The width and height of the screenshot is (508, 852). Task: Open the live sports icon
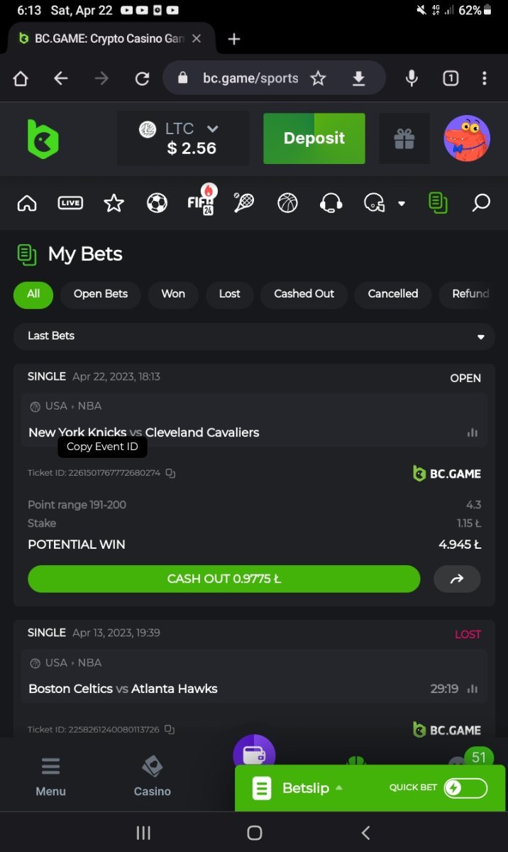pos(70,204)
